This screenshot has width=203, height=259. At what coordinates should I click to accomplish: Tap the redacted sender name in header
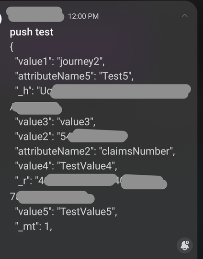[x=35, y=14]
